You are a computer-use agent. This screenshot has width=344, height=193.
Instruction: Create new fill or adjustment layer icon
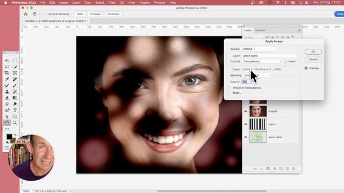click(x=274, y=169)
